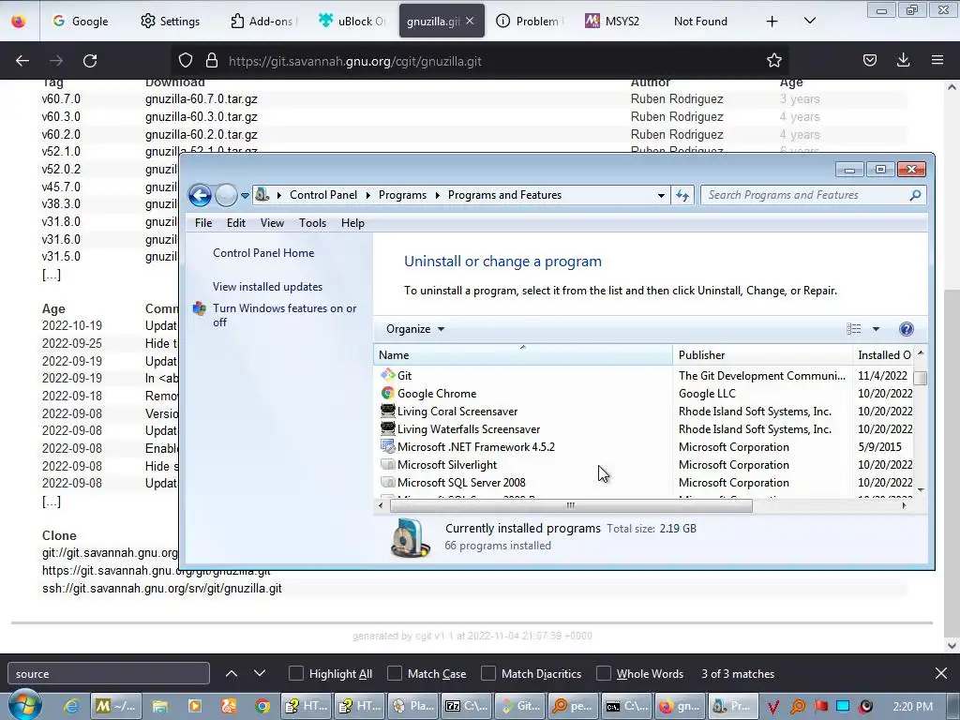Click the ssh clone URL in Firefox

[x=161, y=589]
